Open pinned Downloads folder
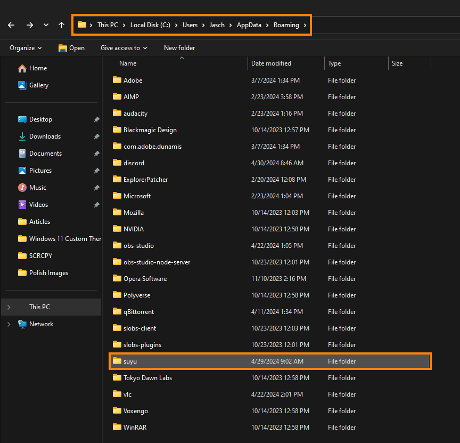Image resolution: width=460 pixels, height=443 pixels. coord(39,136)
